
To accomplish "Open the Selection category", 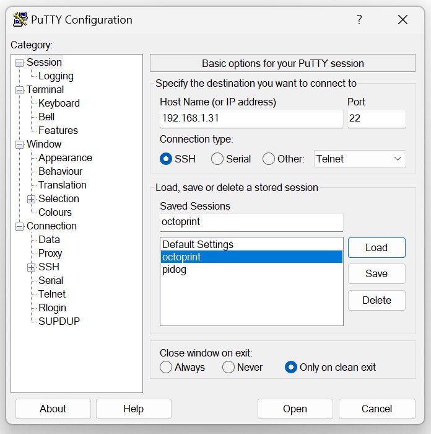I will [59, 198].
